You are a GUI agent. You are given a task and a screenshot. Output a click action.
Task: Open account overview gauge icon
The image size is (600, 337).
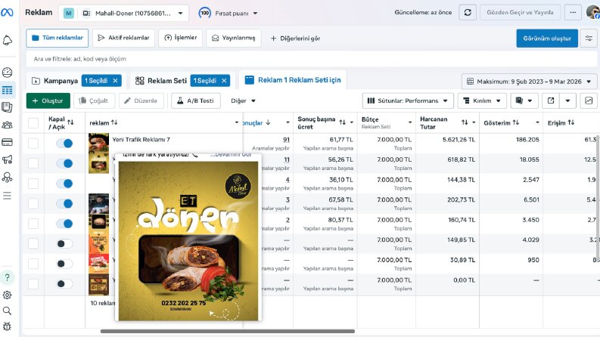8,73
